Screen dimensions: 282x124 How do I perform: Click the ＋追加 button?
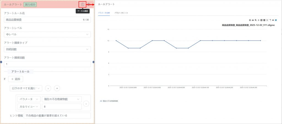click(15, 79)
